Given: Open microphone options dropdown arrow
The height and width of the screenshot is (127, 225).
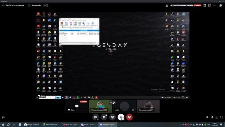Looking at the screenshot, I should click(123, 119).
